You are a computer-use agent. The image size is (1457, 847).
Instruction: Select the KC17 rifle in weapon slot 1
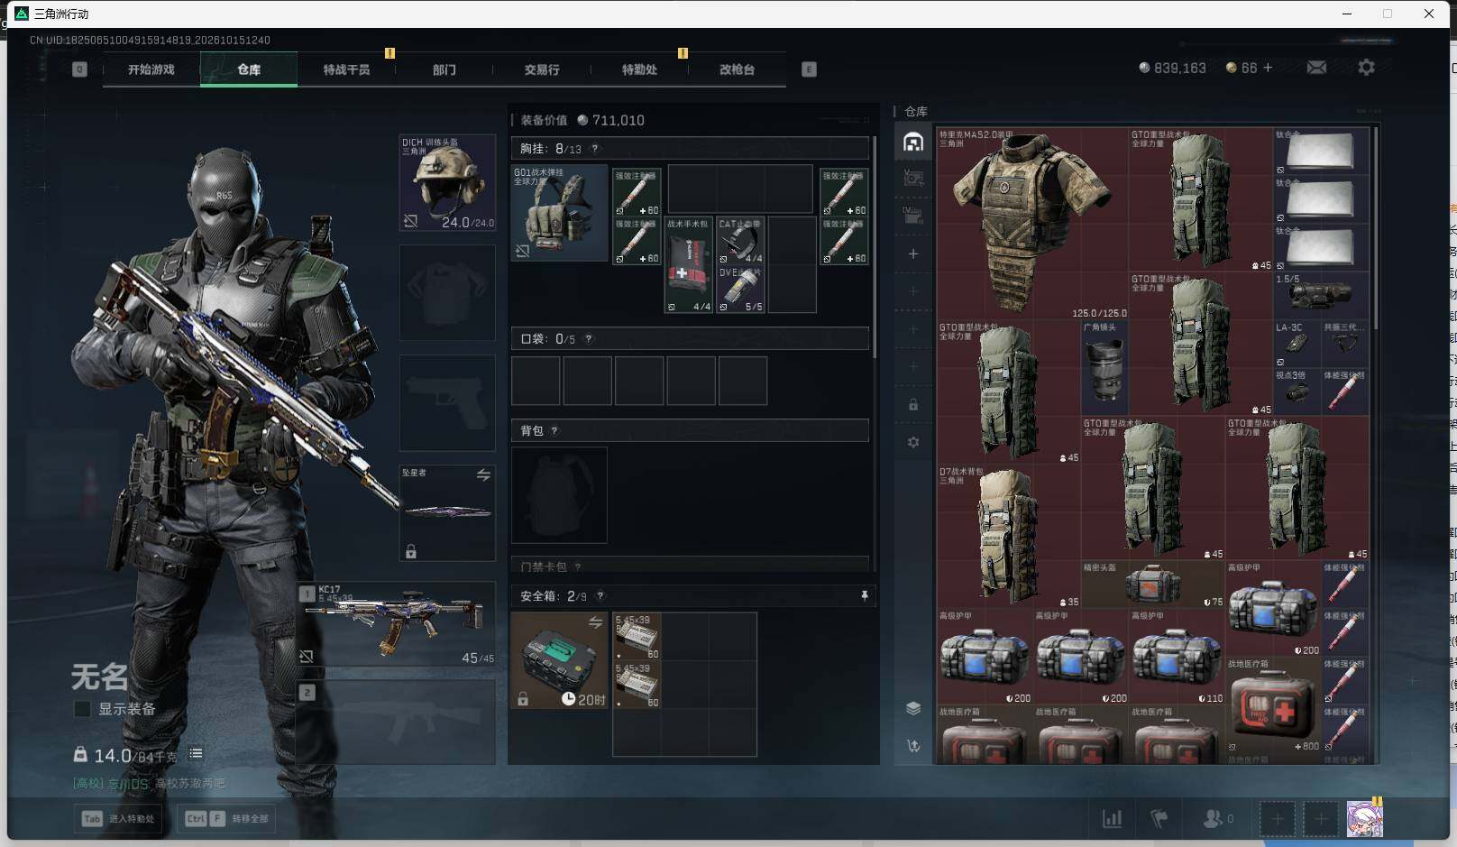click(x=396, y=624)
